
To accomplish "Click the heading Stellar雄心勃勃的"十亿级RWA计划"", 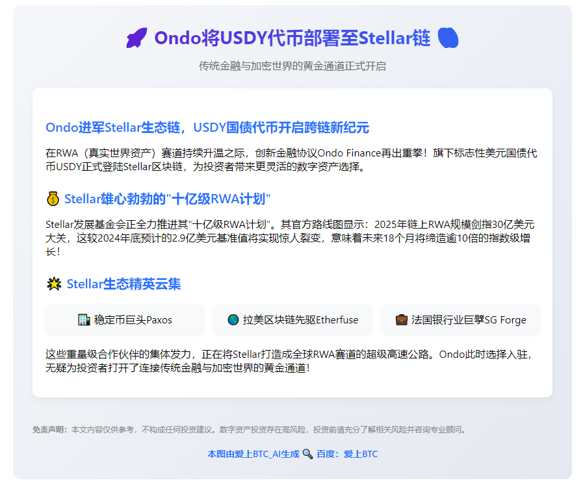I will (x=168, y=199).
